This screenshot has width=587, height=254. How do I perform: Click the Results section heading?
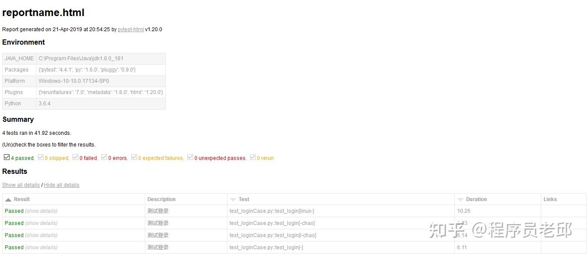(15, 171)
